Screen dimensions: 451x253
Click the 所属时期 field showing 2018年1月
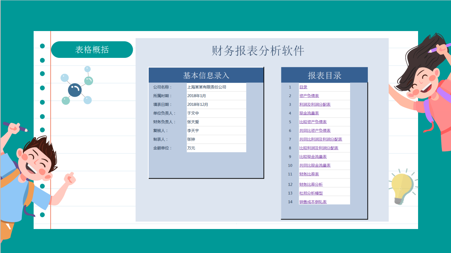(x=216, y=96)
